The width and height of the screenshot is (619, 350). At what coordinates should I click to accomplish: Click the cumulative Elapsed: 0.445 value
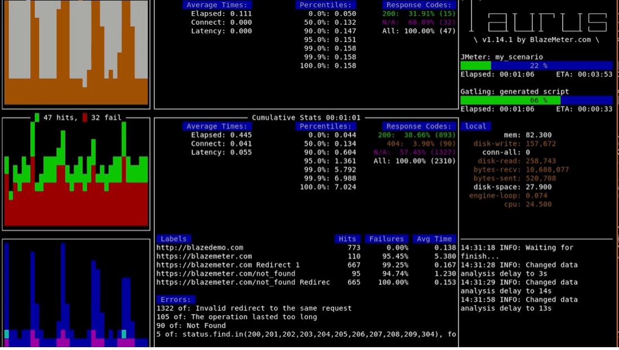click(x=222, y=135)
